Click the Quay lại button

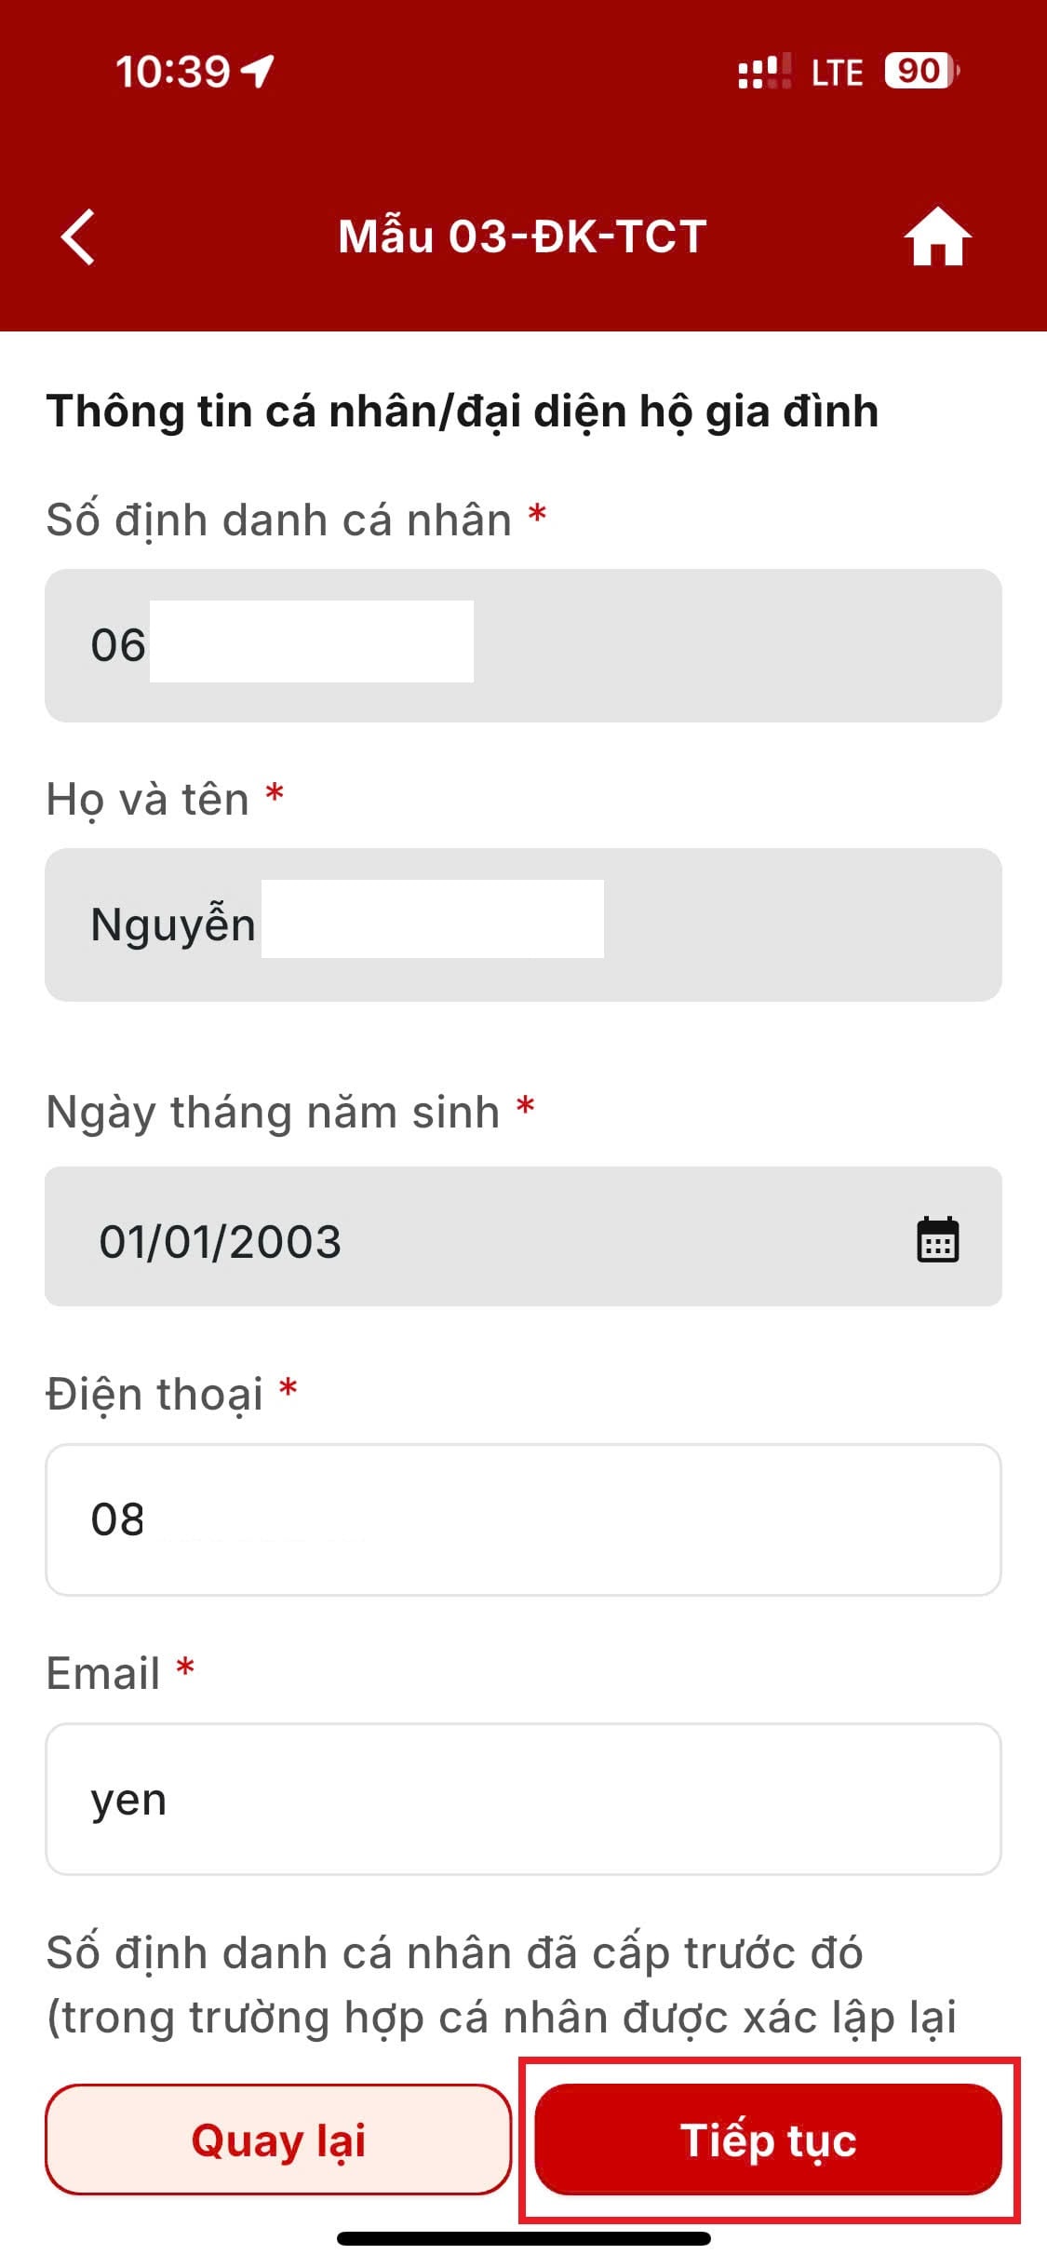click(278, 2140)
